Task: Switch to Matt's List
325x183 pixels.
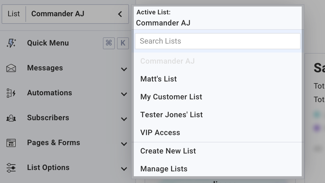Action: [x=158, y=79]
